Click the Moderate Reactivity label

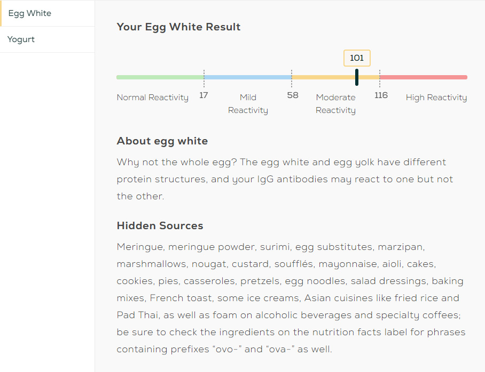point(335,104)
